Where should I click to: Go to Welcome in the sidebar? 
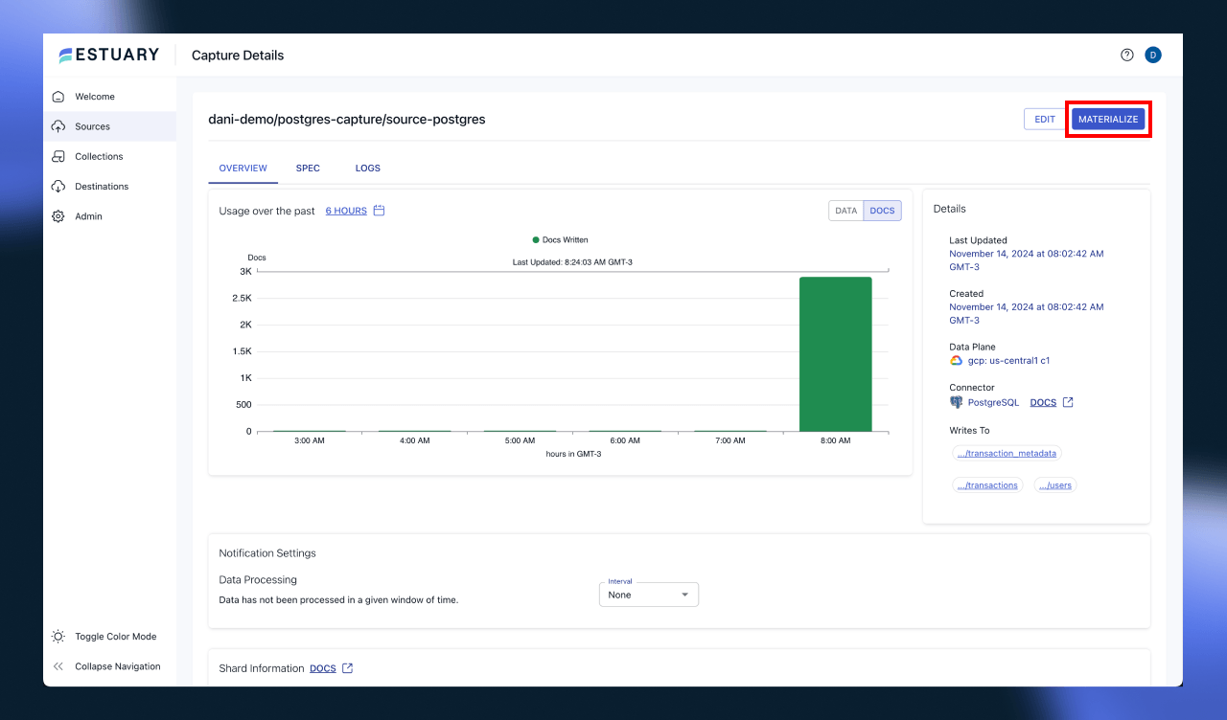[109, 97]
